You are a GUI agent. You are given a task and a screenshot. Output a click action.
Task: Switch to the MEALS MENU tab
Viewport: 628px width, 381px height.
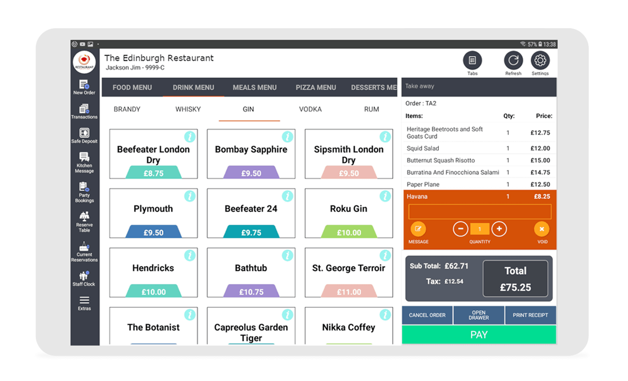pyautogui.click(x=254, y=87)
